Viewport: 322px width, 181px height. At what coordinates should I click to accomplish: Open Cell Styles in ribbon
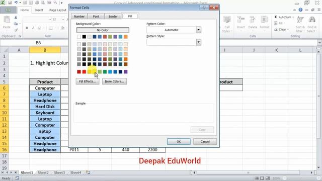(227, 24)
